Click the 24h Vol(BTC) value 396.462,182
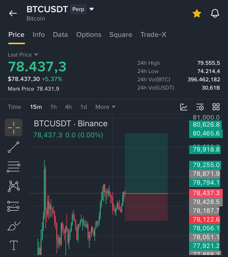This screenshot has height=257, width=228. click(204, 80)
